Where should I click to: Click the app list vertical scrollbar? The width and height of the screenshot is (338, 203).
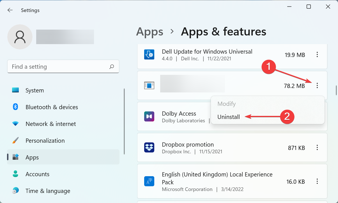pyautogui.click(x=336, y=90)
